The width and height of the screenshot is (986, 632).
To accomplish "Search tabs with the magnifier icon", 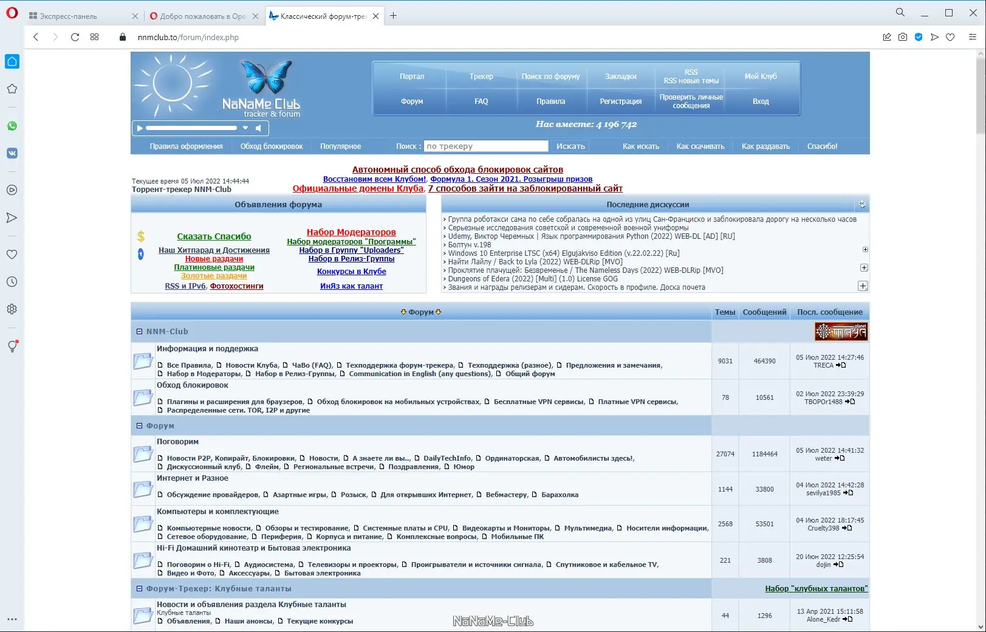I will point(900,12).
